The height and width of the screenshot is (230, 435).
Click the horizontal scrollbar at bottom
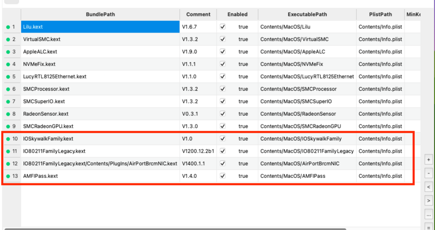(x=175, y=229)
